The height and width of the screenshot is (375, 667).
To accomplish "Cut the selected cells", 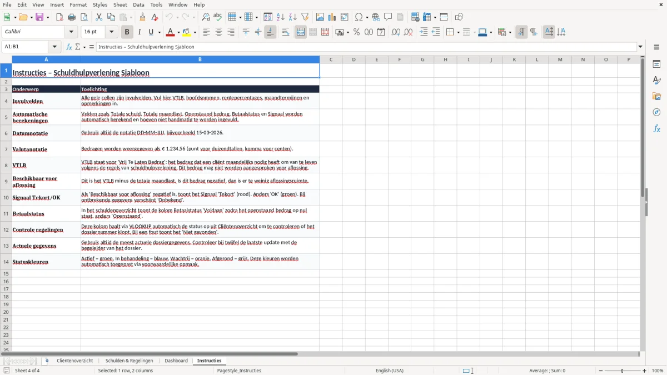I will click(99, 17).
